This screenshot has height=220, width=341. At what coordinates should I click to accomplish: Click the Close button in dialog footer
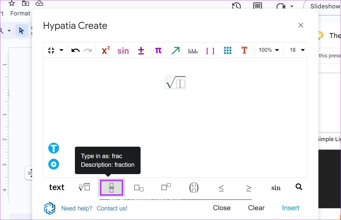coord(222,208)
